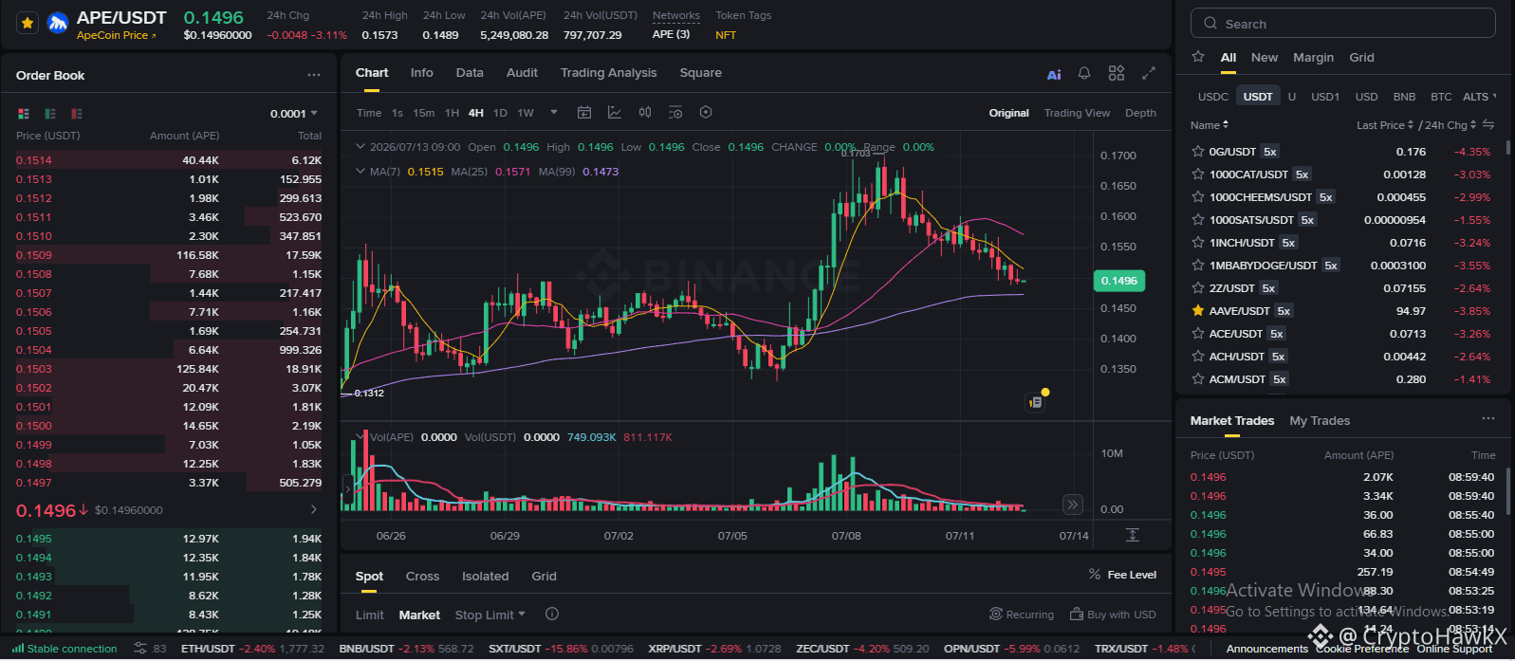Viewport: 1515px width, 661px height.
Task: Switch chart to Trading View mode
Action: click(x=1077, y=113)
